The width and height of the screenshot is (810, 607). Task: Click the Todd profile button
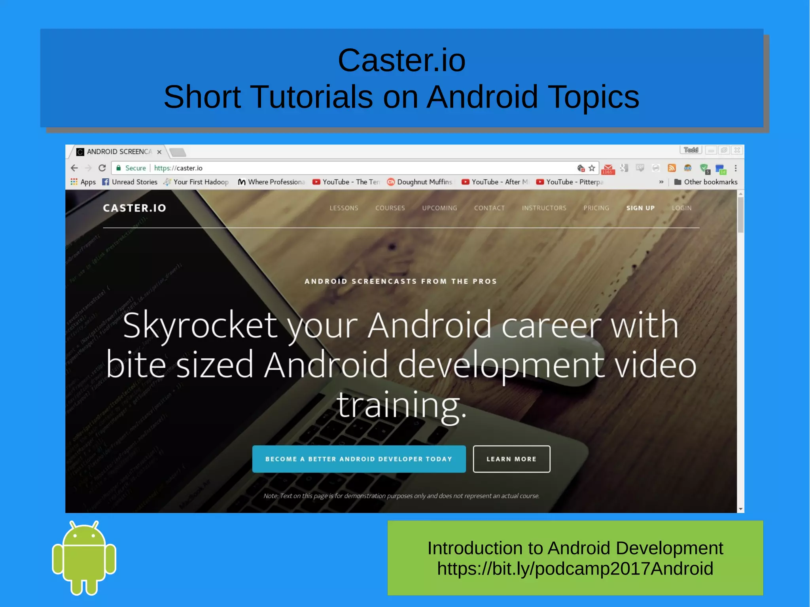[x=691, y=150]
